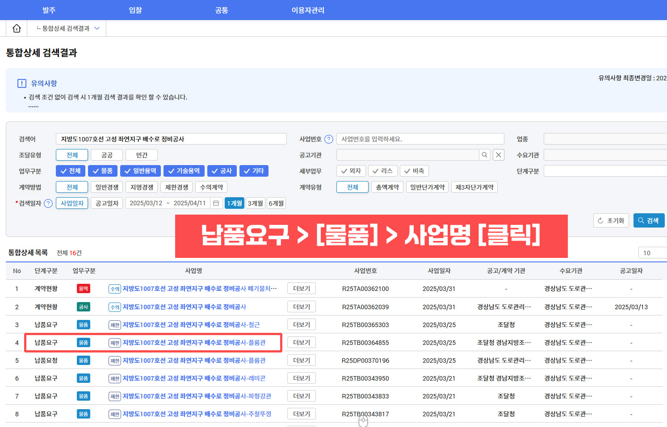667x427 pixels.
Task: Open the 이용자관리 top menu
Action: [x=308, y=10]
